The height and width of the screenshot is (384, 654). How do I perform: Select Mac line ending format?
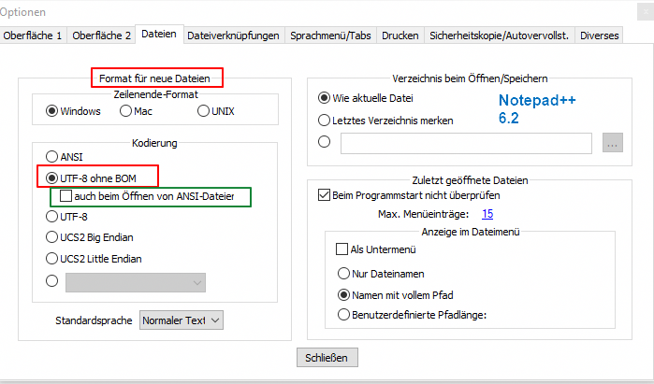click(x=125, y=111)
